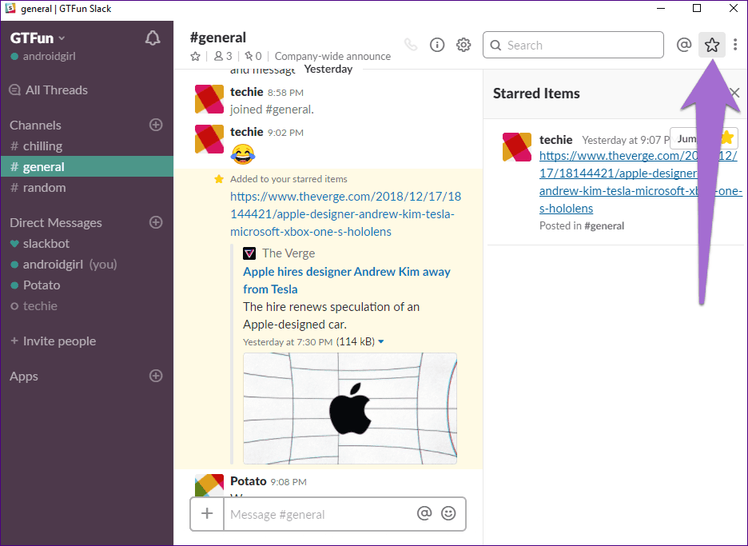Select the general channel in sidebar
Screen dimensions: 748x546
coord(87,166)
